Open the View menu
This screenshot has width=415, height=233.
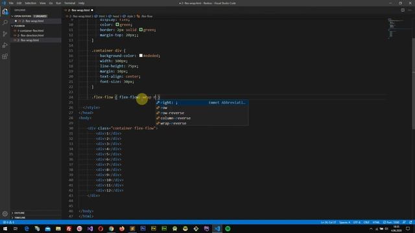(42, 3)
